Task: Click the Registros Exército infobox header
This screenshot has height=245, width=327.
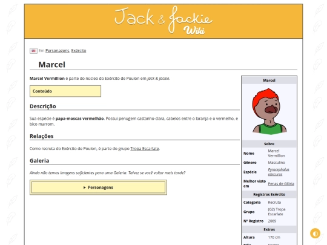Action: 269,194
